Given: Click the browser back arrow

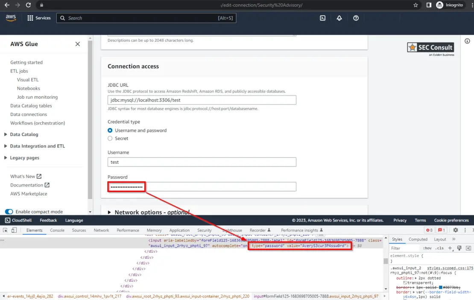Looking at the screenshot, I should [7, 5].
